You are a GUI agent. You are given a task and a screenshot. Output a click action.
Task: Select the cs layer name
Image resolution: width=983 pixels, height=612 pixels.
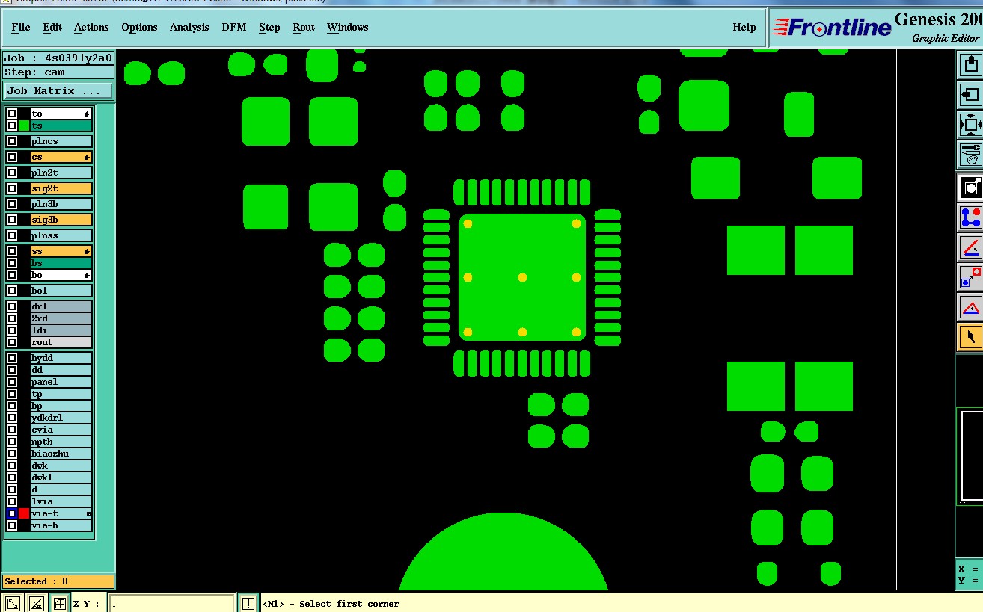[x=61, y=157]
